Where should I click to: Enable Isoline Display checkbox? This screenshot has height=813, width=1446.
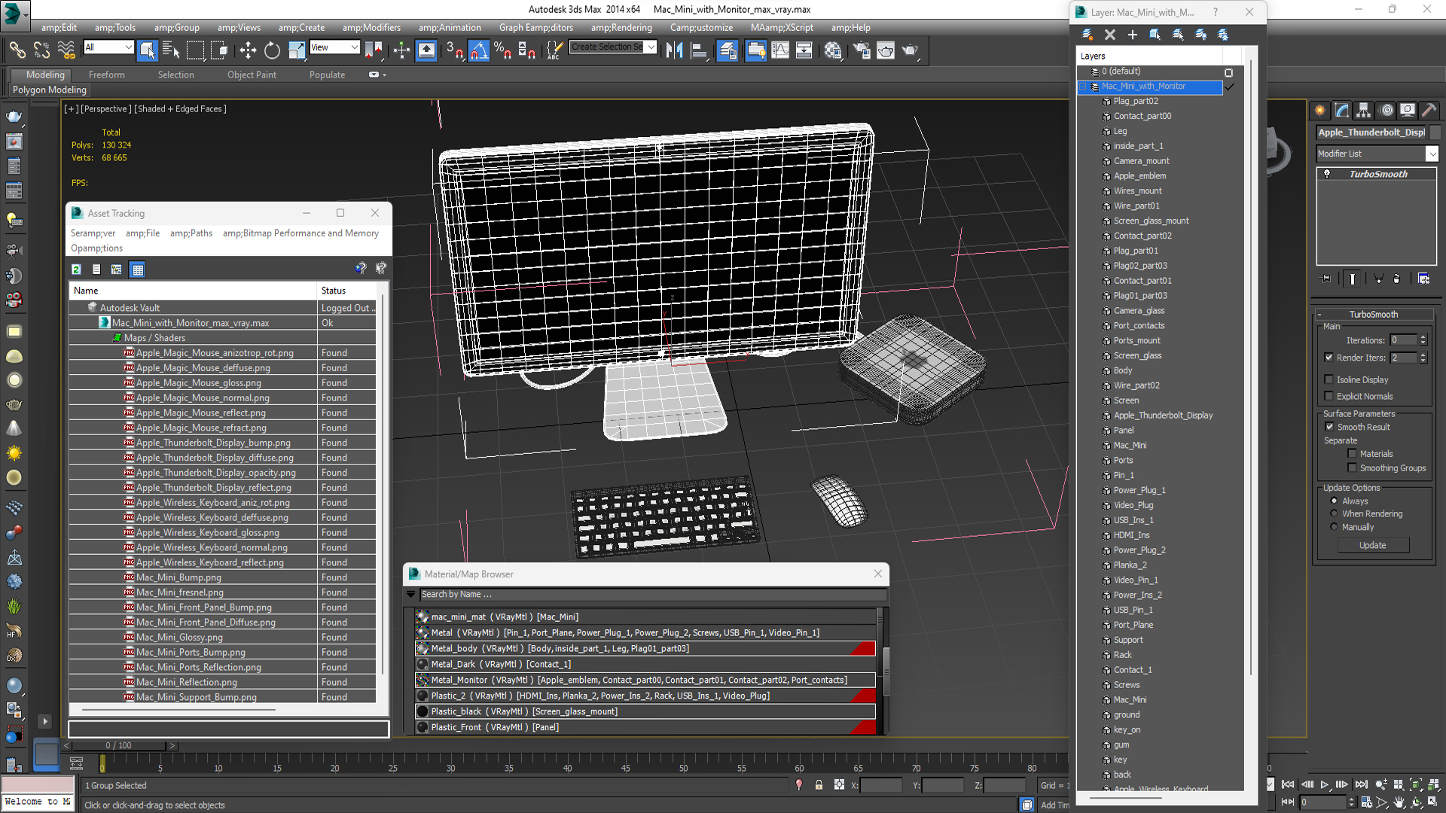(1329, 379)
